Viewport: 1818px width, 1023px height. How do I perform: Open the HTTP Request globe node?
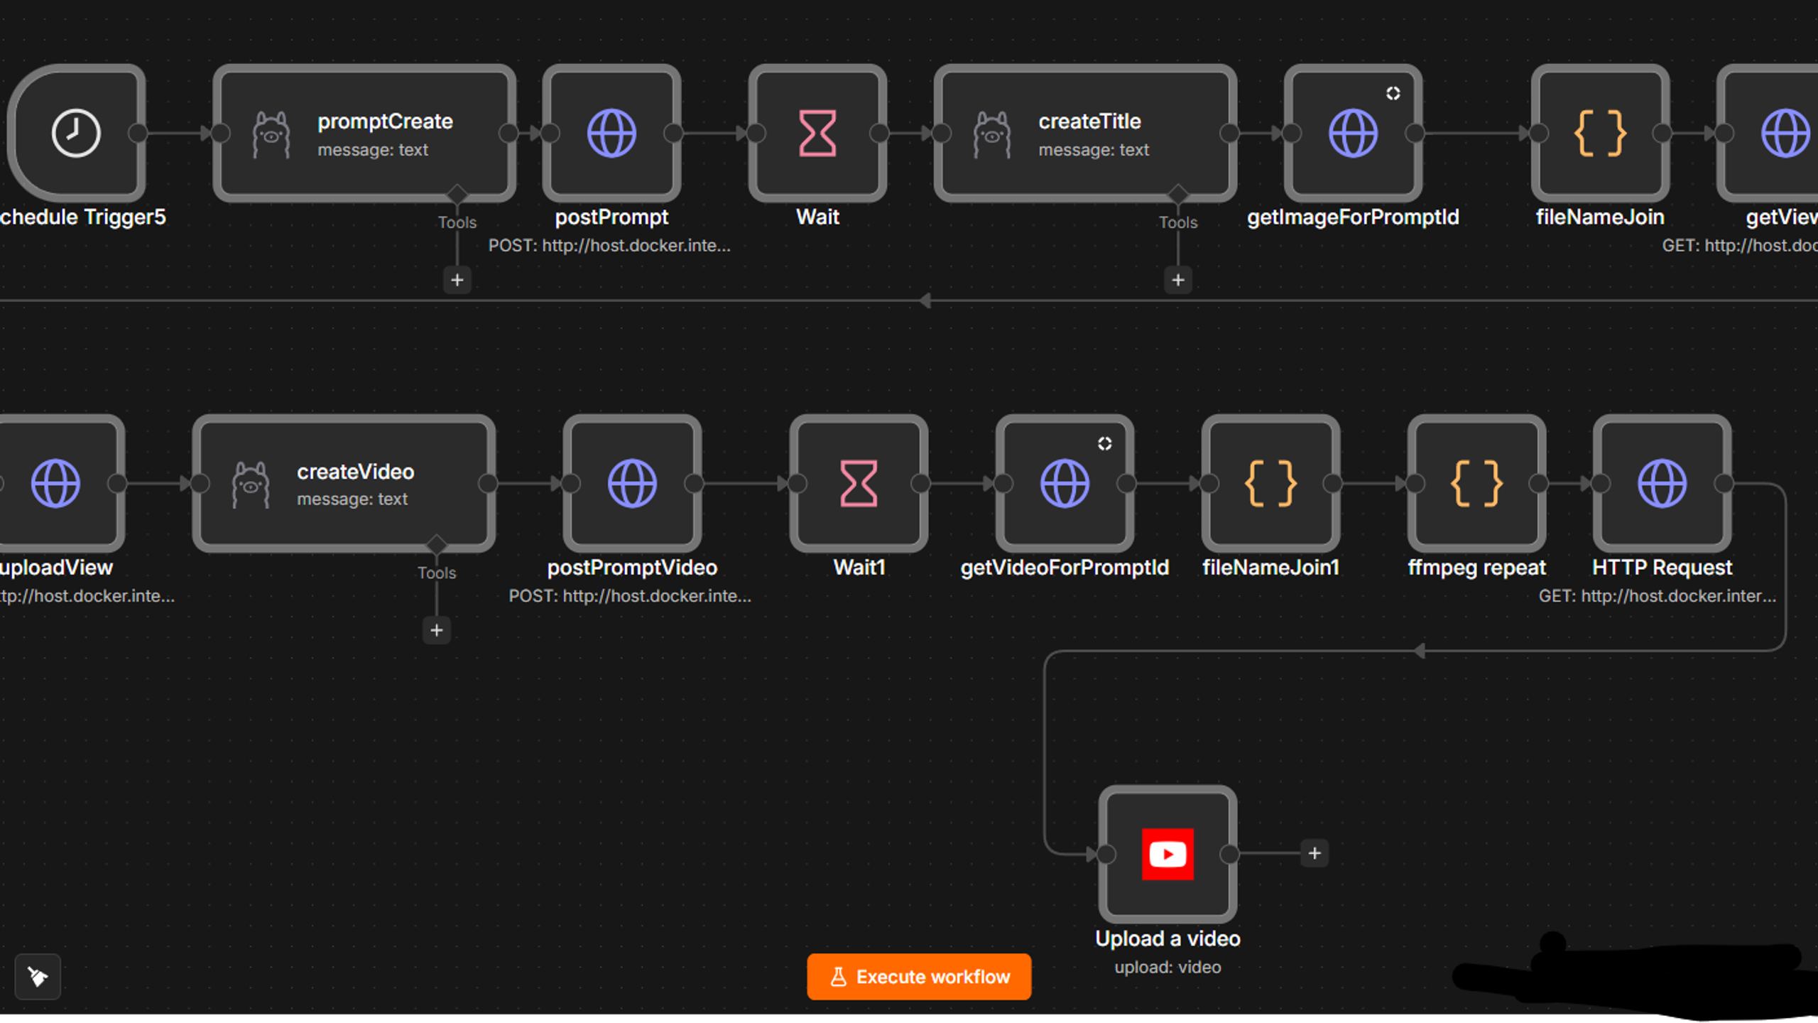coord(1662,483)
